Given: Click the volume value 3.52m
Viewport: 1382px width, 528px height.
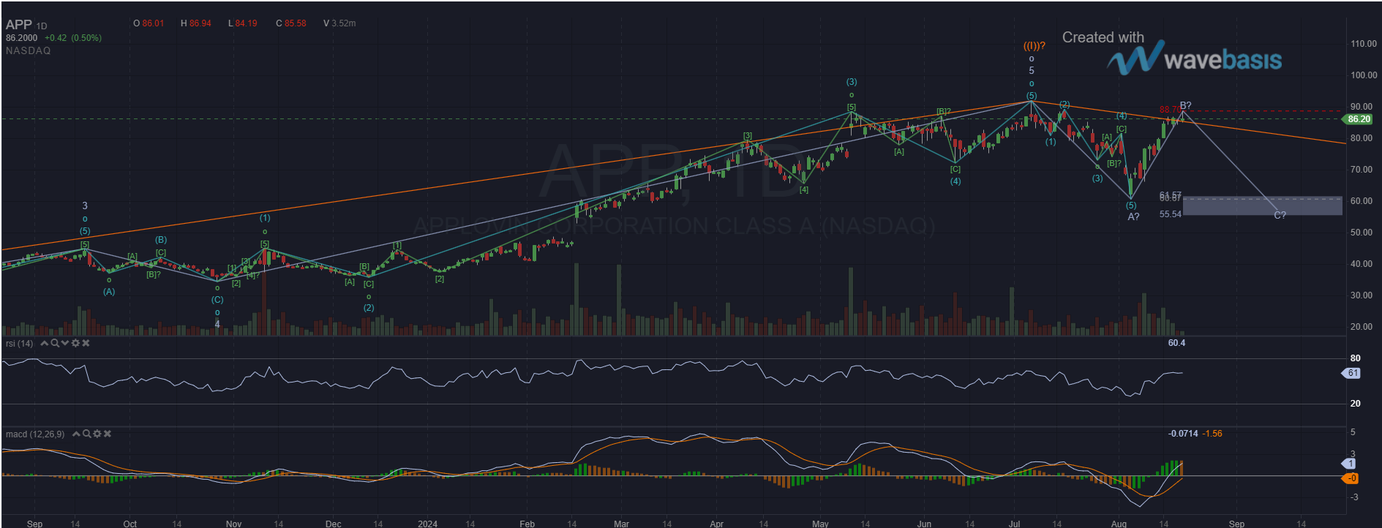Looking at the screenshot, I should pyautogui.click(x=344, y=23).
